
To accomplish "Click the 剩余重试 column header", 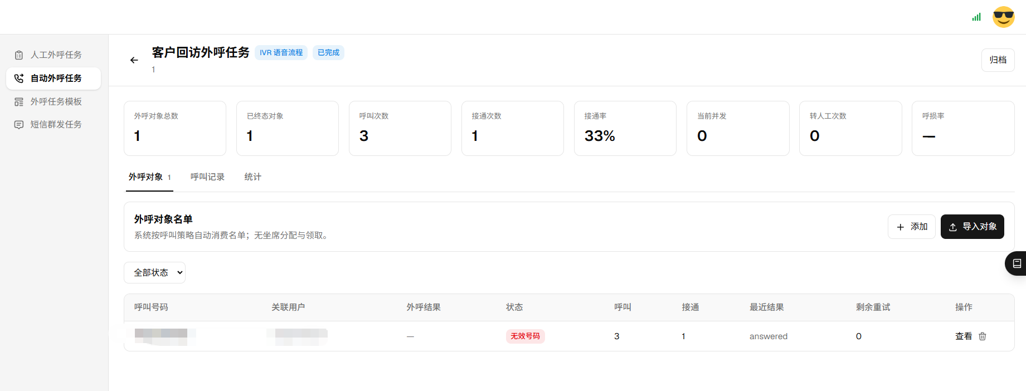I will (873, 307).
